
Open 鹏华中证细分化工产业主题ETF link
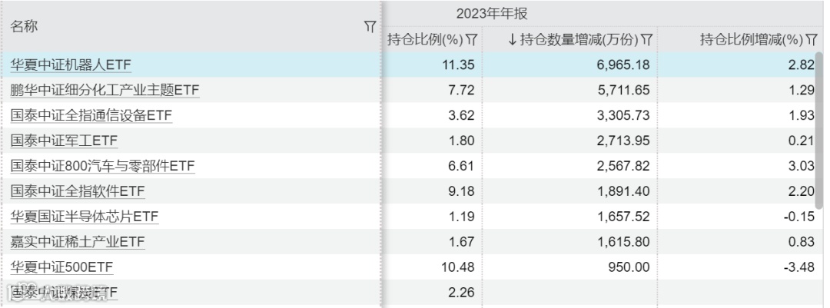point(105,91)
